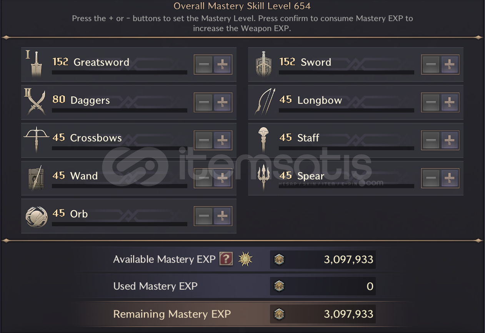Screen dimensions: 485x333
Task: Select the Wand tome icon
Action: (36, 178)
